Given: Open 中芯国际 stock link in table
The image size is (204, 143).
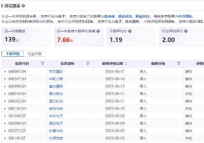Looking at the screenshot, I should coord(56,71).
